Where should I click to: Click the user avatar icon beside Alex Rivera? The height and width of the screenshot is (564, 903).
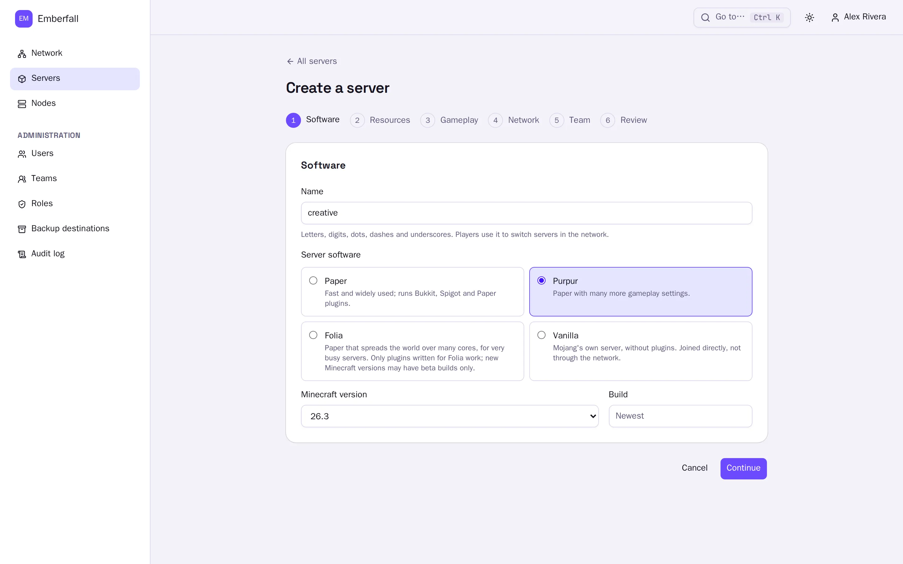pyautogui.click(x=835, y=18)
